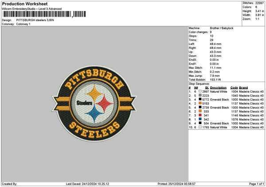Select "Wilcom EmbroideryStudio – Level 3 Advanced" text

32,9
